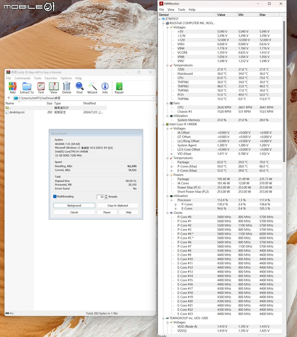Viewport: 297px width, 337px height.
Task: Toggle the Multithreading checkbox
Action: 55,196
